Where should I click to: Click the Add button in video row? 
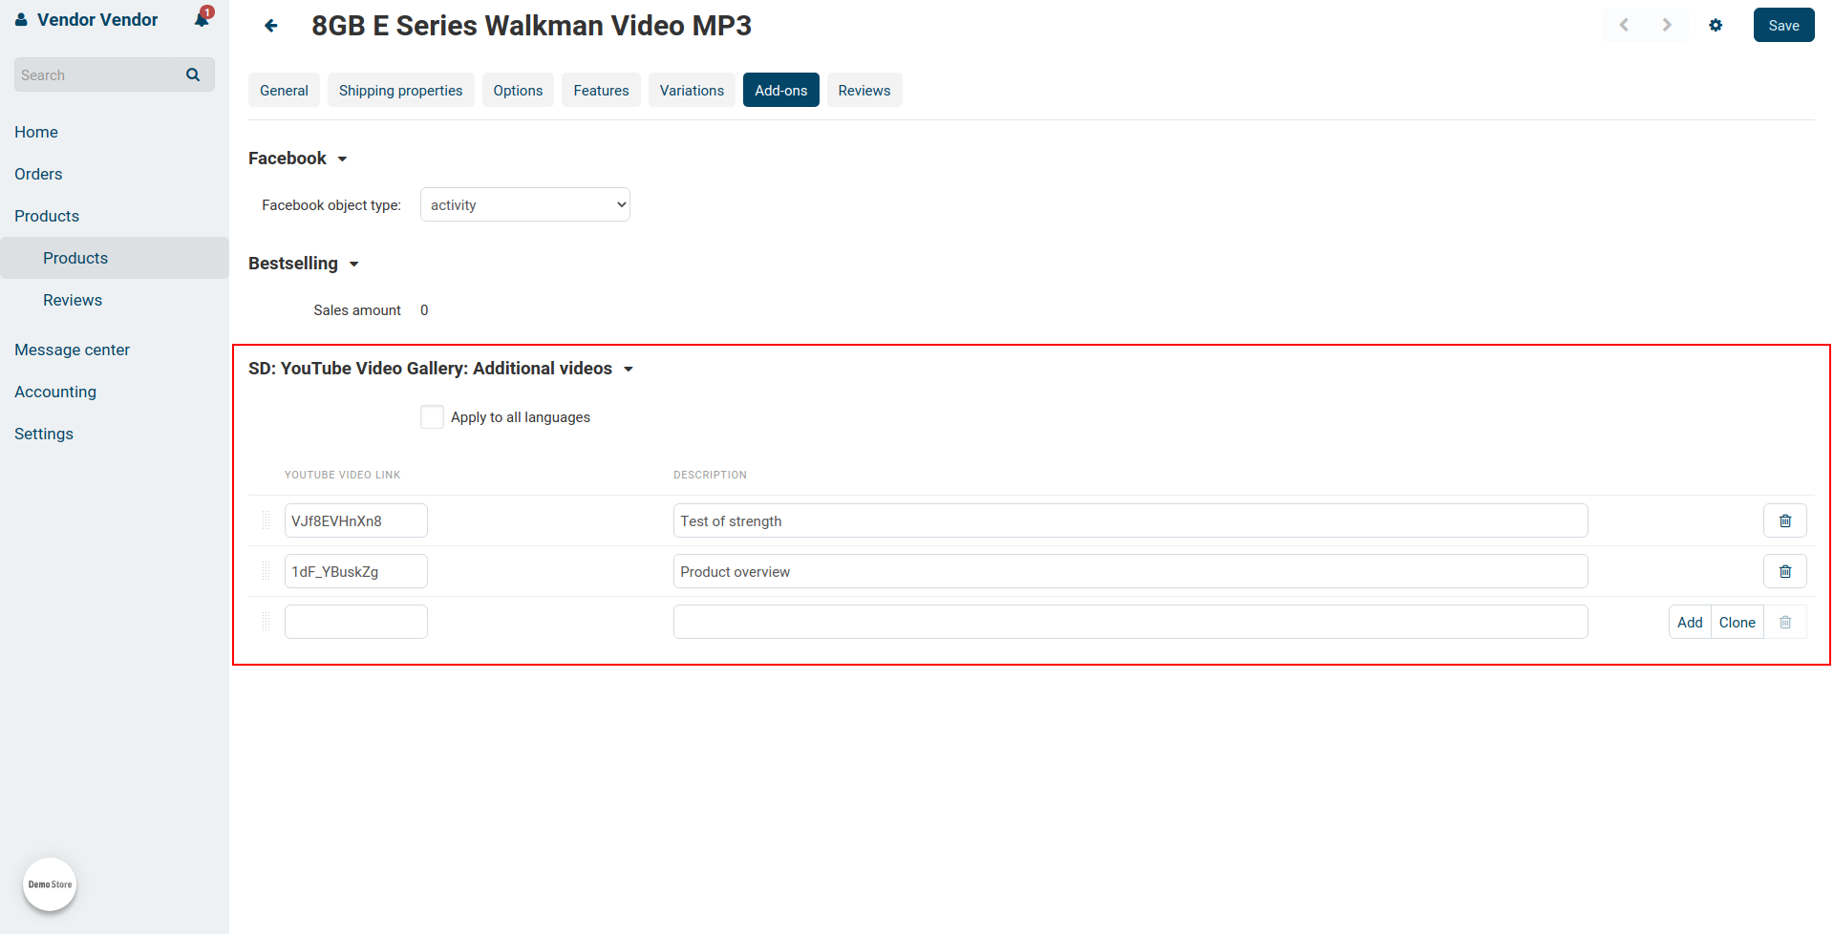(x=1690, y=622)
